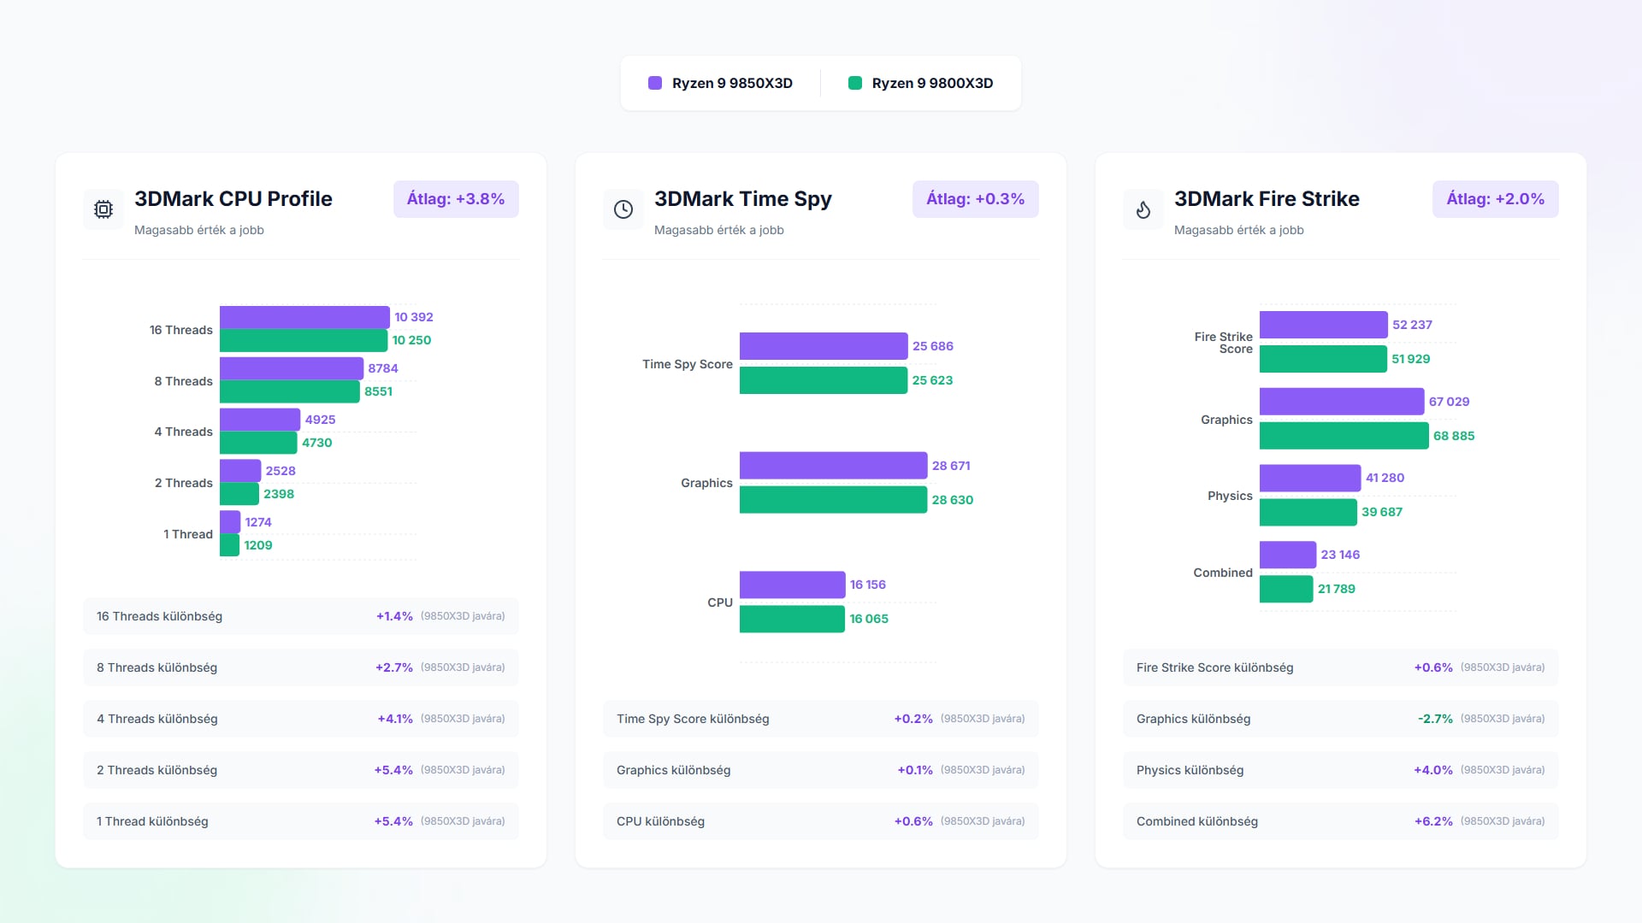Click the Átlag: +0.3% badge
The image size is (1642, 923).
[x=975, y=199]
